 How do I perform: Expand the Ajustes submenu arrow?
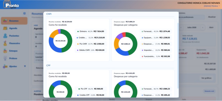25,66
